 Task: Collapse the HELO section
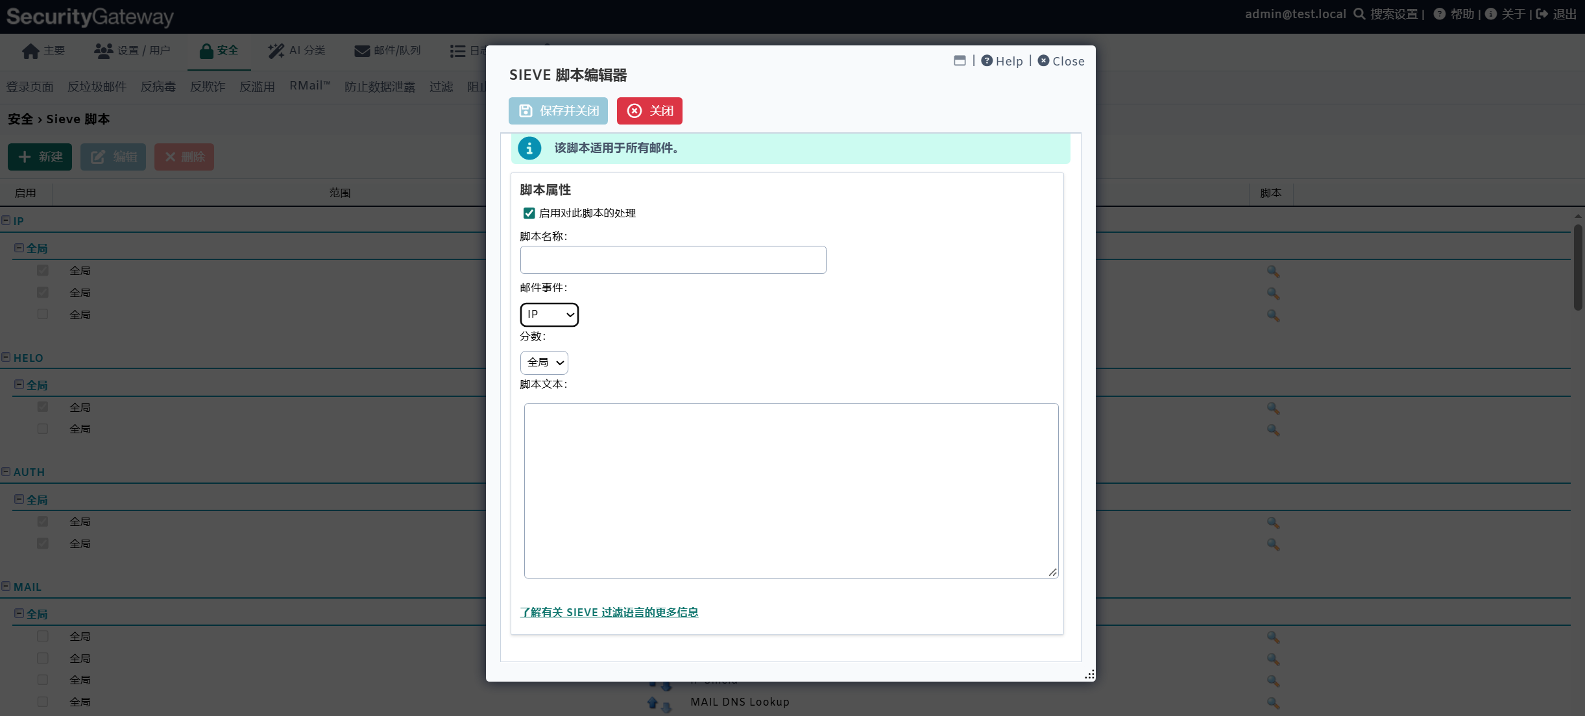[x=6, y=357]
